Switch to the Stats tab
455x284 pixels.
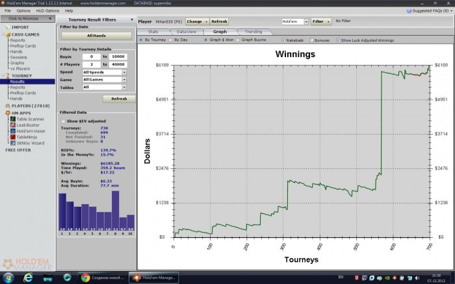coord(153,32)
